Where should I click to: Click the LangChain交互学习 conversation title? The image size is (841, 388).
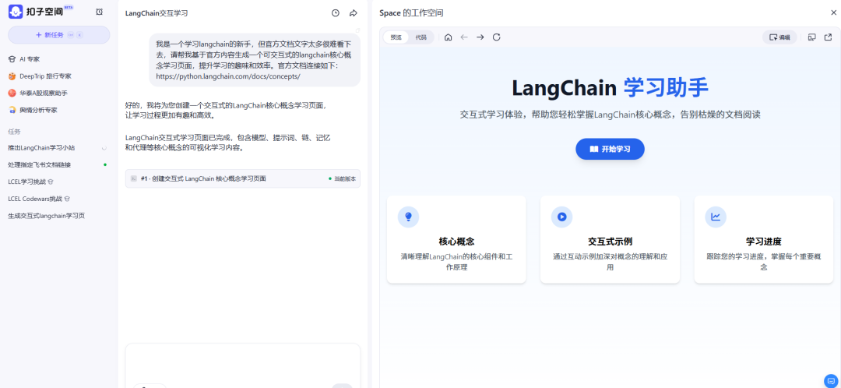pyautogui.click(x=157, y=13)
